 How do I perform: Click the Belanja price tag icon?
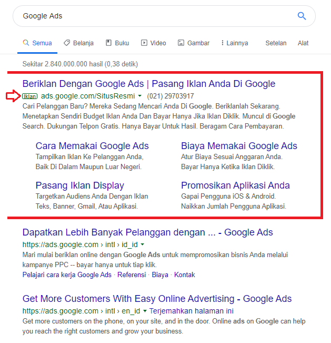(67, 43)
